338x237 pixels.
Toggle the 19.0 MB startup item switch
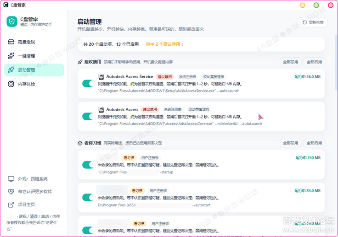pos(88,230)
